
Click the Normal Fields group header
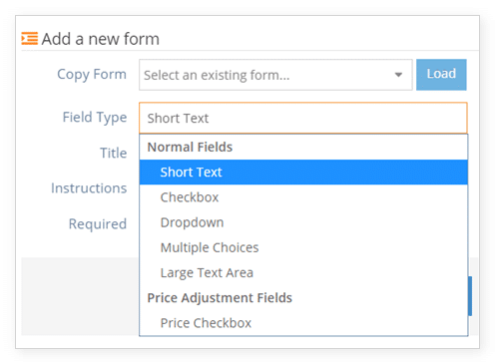(x=190, y=147)
